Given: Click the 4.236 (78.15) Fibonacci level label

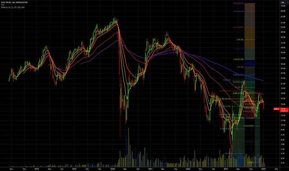Looking at the screenshot, I should (x=238, y=3).
